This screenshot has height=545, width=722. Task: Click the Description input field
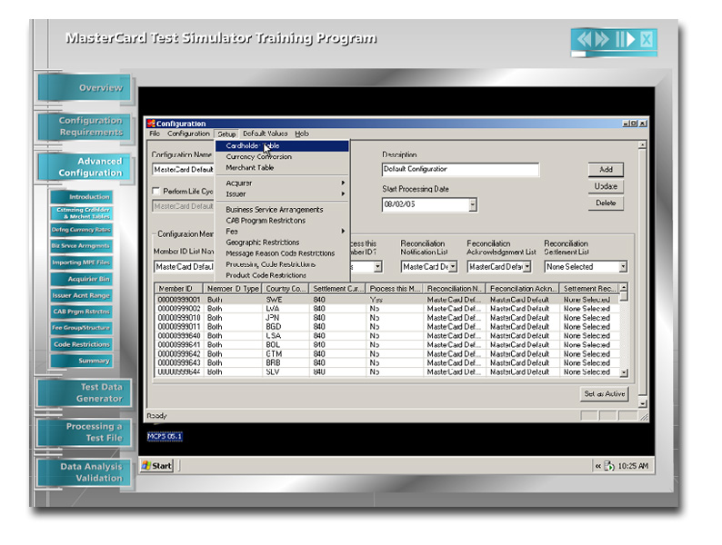click(x=460, y=169)
